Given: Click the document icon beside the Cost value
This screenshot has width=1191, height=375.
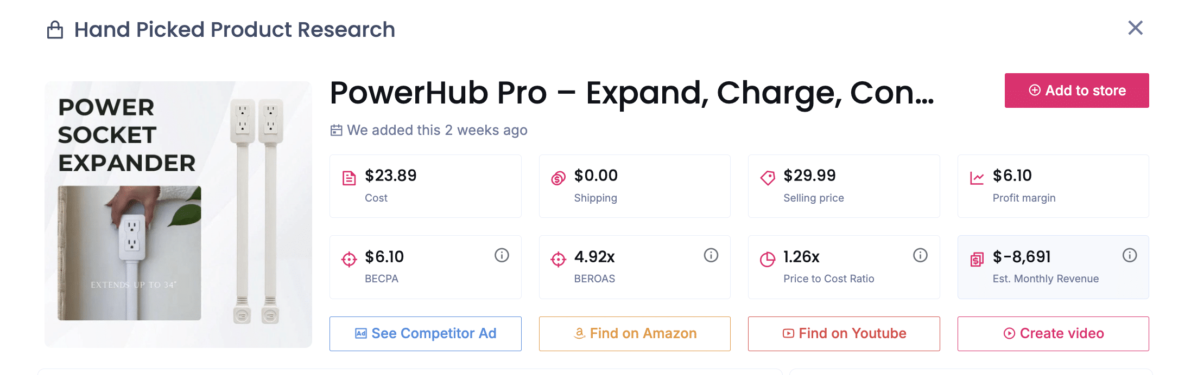Looking at the screenshot, I should pyautogui.click(x=349, y=176).
